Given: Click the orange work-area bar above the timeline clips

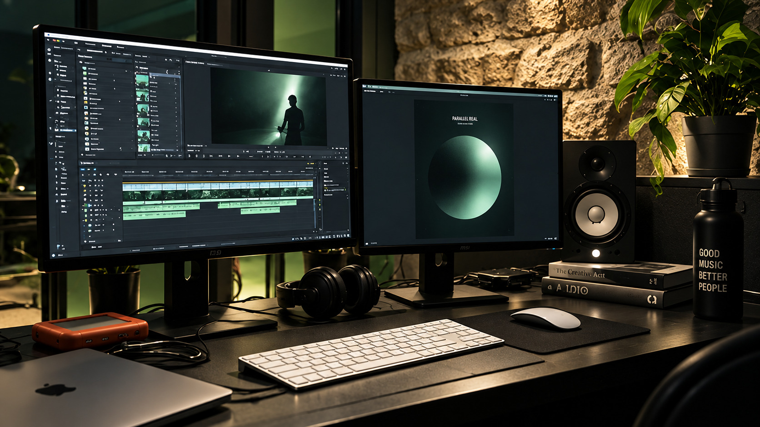Looking at the screenshot, I should (218, 182).
